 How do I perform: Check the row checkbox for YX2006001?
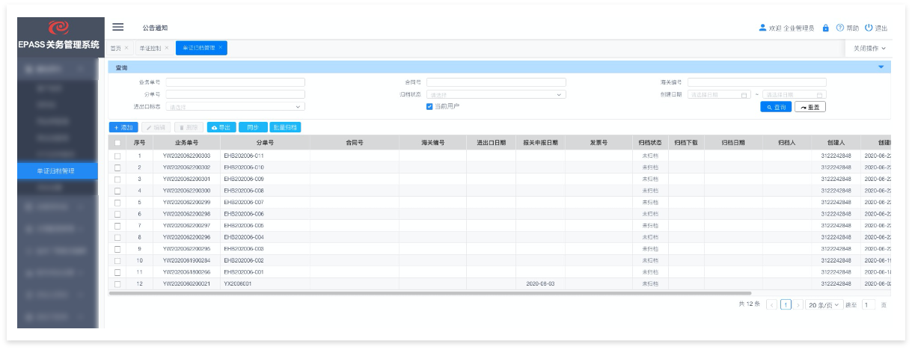(x=117, y=283)
